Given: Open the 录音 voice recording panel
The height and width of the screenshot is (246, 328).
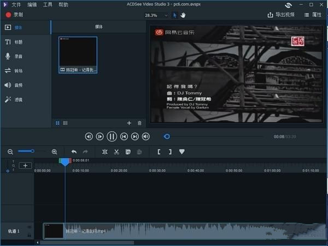Looking at the screenshot, I should [13, 56].
